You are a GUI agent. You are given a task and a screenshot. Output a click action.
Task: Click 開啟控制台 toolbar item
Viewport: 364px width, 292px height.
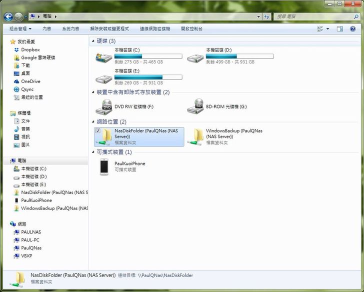(x=192, y=29)
